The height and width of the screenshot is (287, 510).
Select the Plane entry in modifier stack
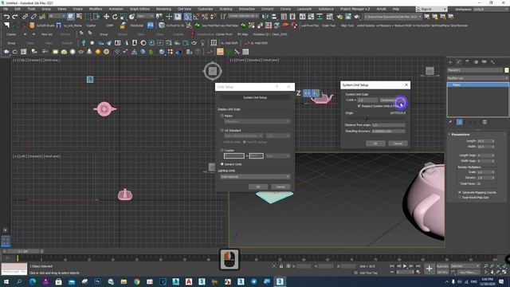point(478,85)
